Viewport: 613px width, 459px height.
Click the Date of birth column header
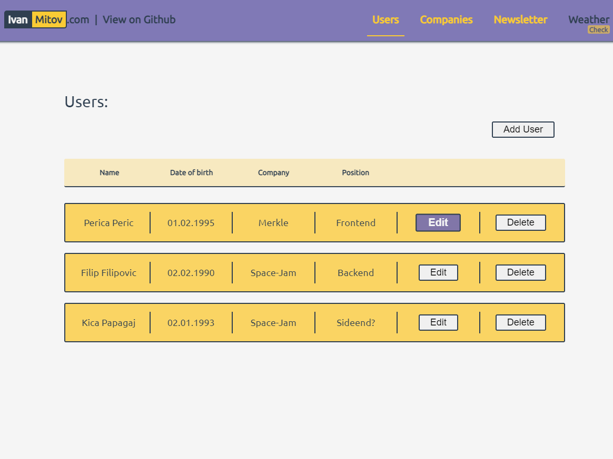coord(191,172)
